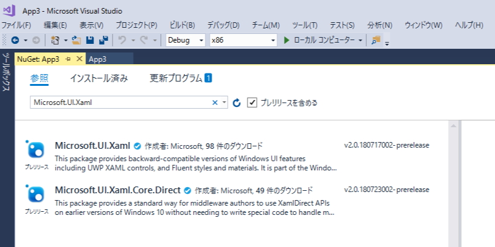495x247 pixels.
Task: Clear the package search text with X
Action: click(215, 103)
